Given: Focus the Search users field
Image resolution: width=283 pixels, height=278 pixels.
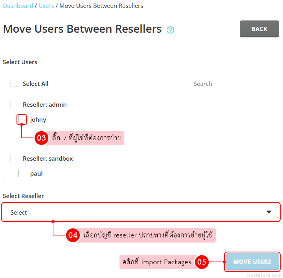Looking at the screenshot, I should tap(228, 83).
